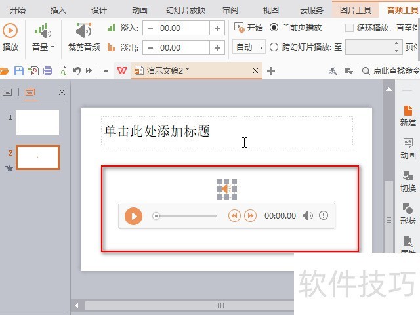The width and height of the screenshot is (420, 315).
Task: Switch to 图片工具 tab
Action: [356, 10]
